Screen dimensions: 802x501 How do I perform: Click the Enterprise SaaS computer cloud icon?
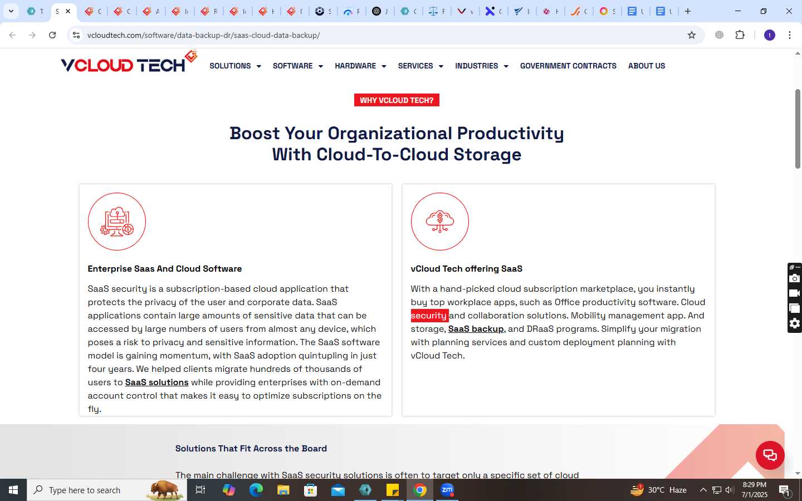[117, 222]
